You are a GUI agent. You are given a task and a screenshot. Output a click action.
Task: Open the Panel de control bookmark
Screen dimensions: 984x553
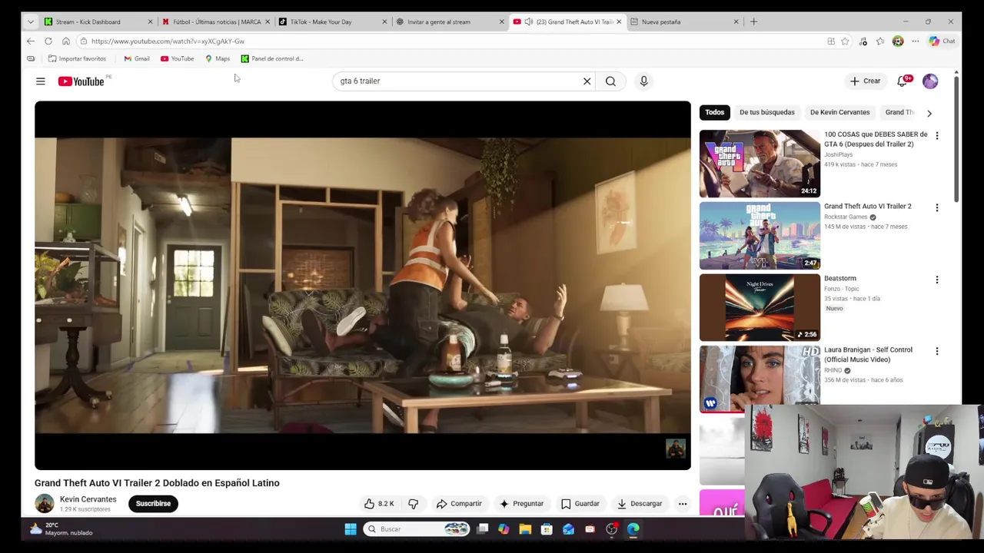coord(272,58)
